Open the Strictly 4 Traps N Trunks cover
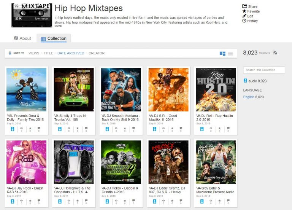 pos(74,90)
